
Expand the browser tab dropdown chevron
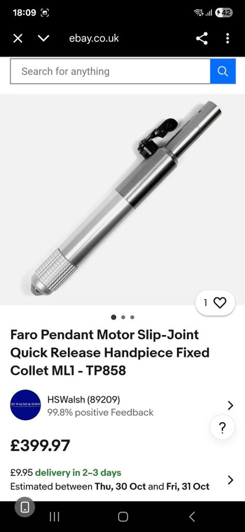coord(43,38)
